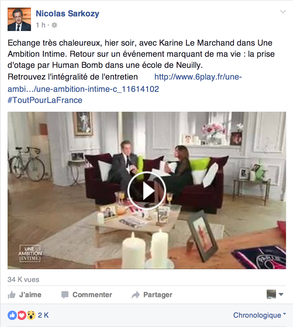
Task: Expand the post options chevron menu
Action: click(283, 12)
